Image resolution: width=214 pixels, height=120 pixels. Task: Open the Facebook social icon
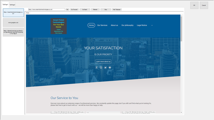[x=97, y=67]
